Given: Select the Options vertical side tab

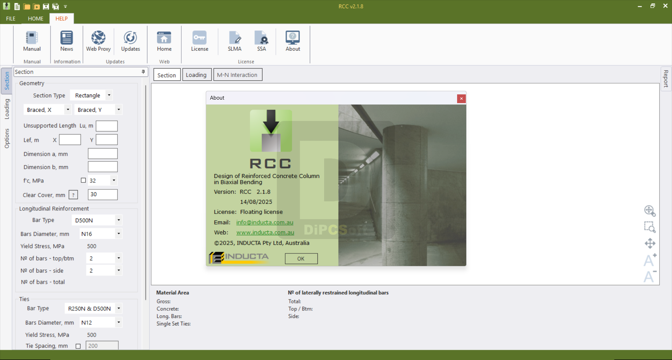Looking at the screenshot, I should pos(7,138).
